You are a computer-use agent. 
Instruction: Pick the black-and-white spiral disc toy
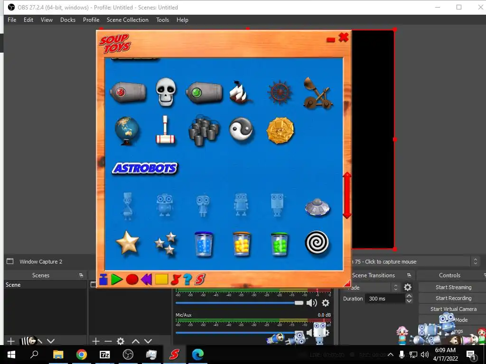317,243
